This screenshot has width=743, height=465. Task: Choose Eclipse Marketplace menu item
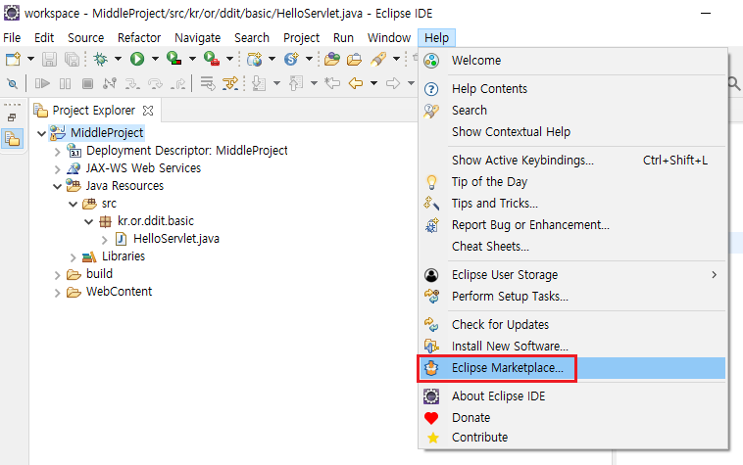point(573,368)
